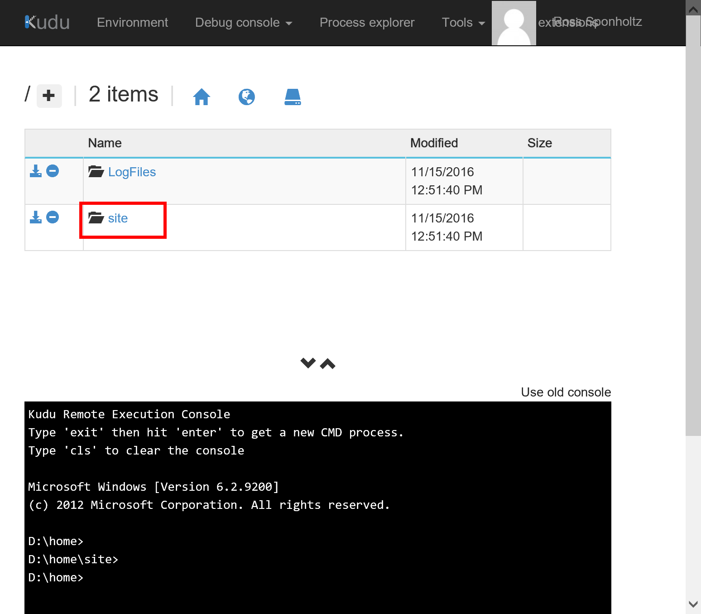
Task: Collapse the file pane with down chevron
Action: (308, 363)
